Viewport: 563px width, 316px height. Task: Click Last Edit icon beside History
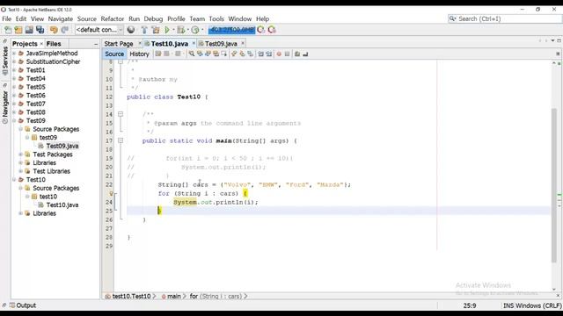tap(158, 54)
